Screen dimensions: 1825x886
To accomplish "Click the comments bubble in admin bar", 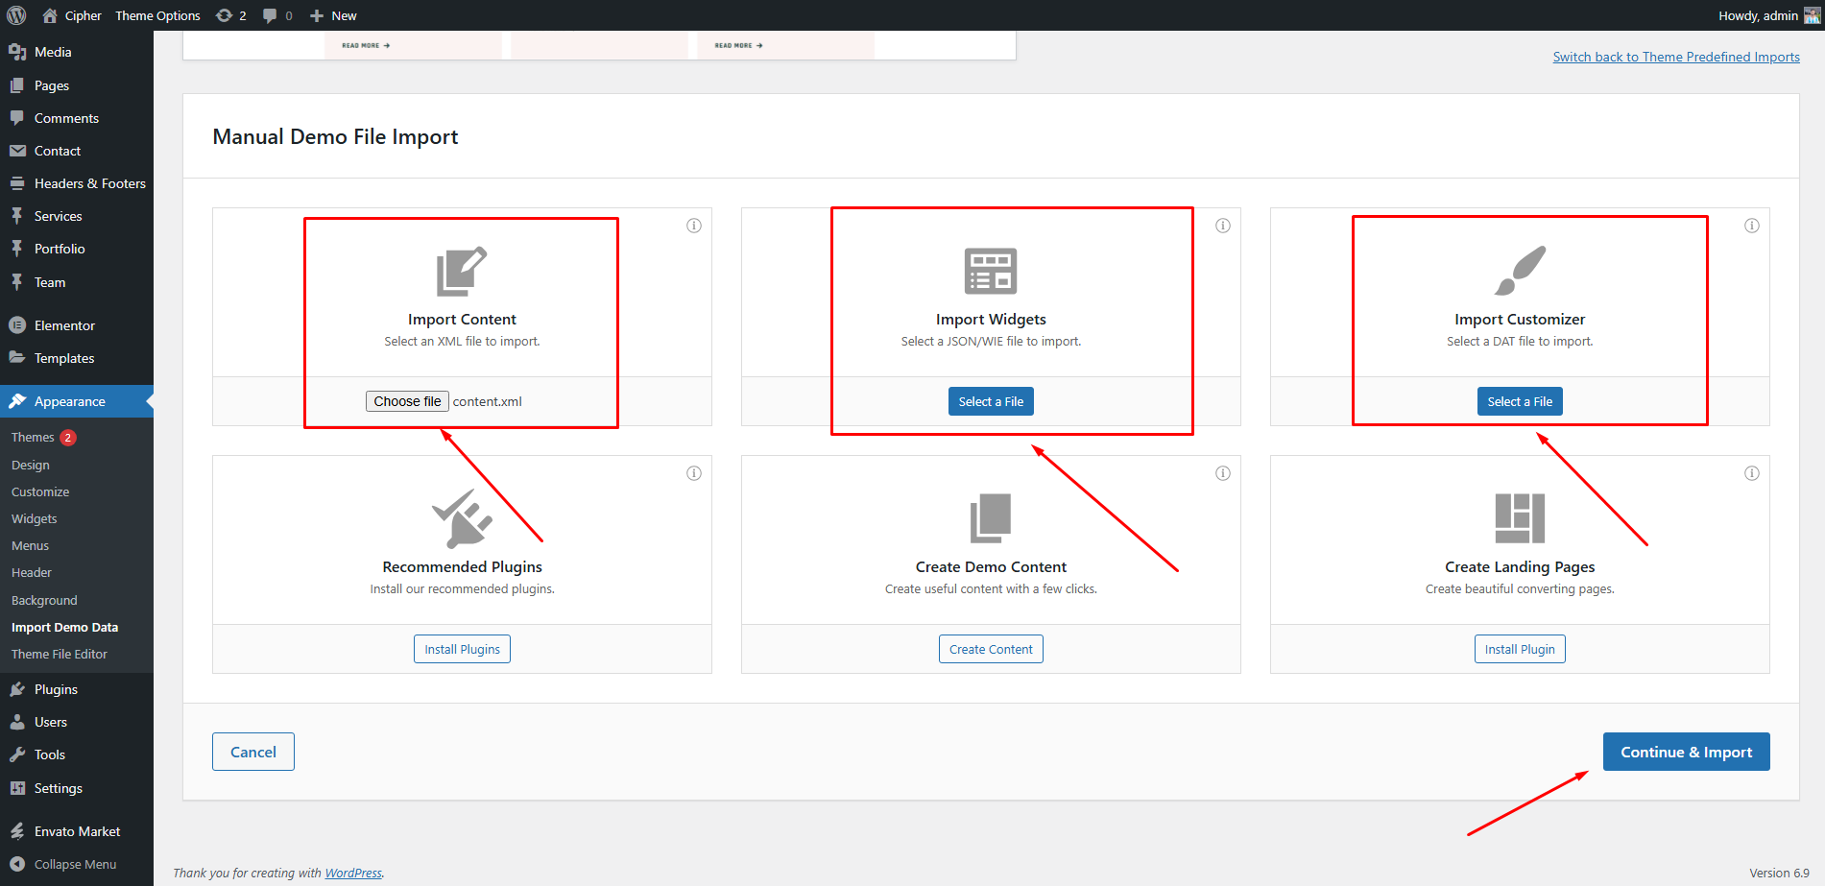I will pos(276,15).
